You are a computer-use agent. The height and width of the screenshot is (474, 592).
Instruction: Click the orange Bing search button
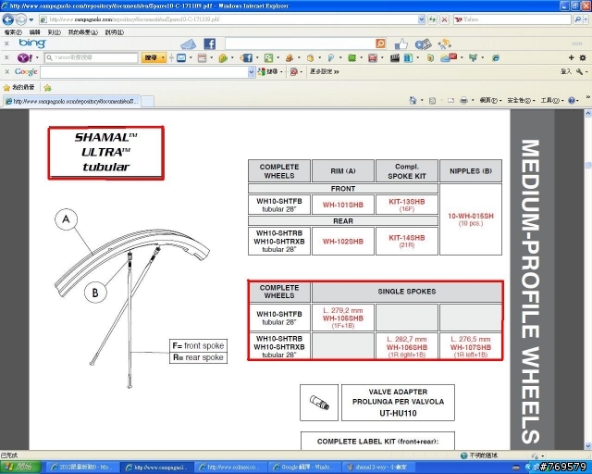coord(381,44)
